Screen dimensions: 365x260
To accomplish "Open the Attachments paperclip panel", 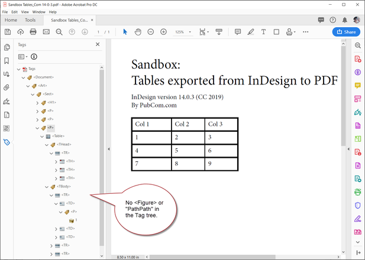I will tap(7, 87).
